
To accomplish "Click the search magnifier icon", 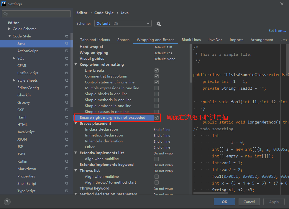I will click(6, 14).
